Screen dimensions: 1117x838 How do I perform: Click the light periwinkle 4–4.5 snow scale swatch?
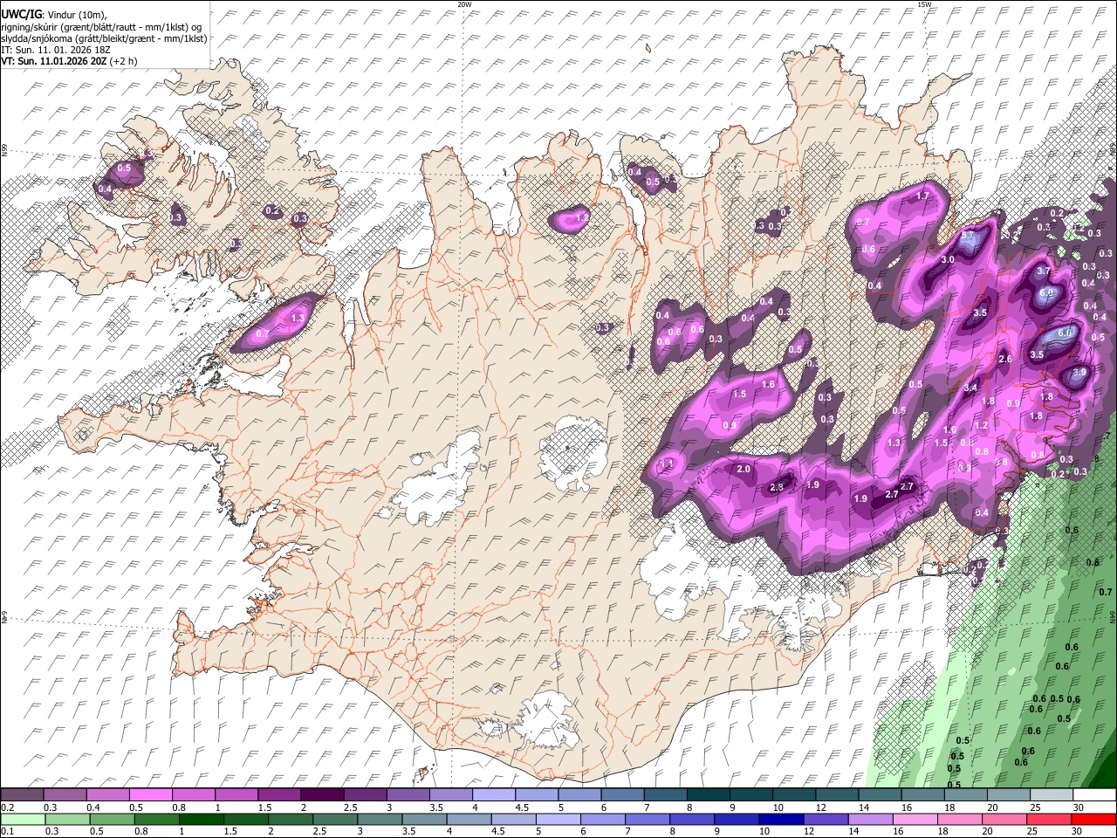tap(493, 795)
